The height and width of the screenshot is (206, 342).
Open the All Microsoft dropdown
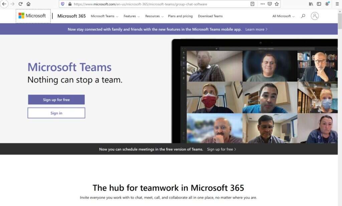tap(282, 16)
